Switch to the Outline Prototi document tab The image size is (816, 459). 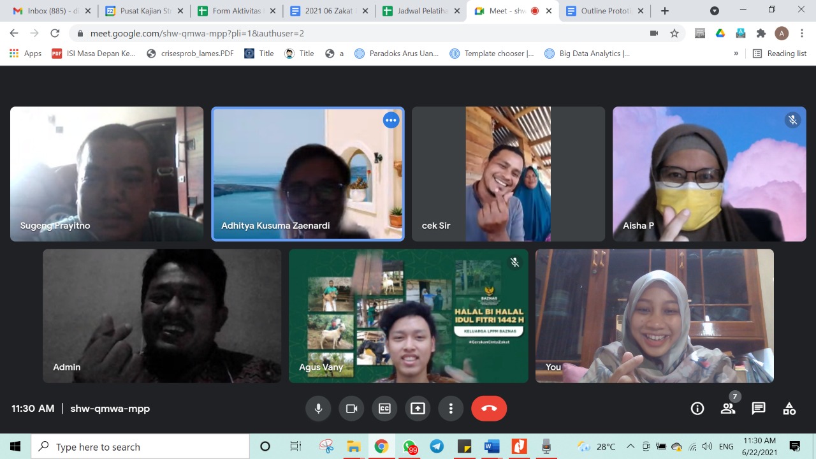coord(604,11)
